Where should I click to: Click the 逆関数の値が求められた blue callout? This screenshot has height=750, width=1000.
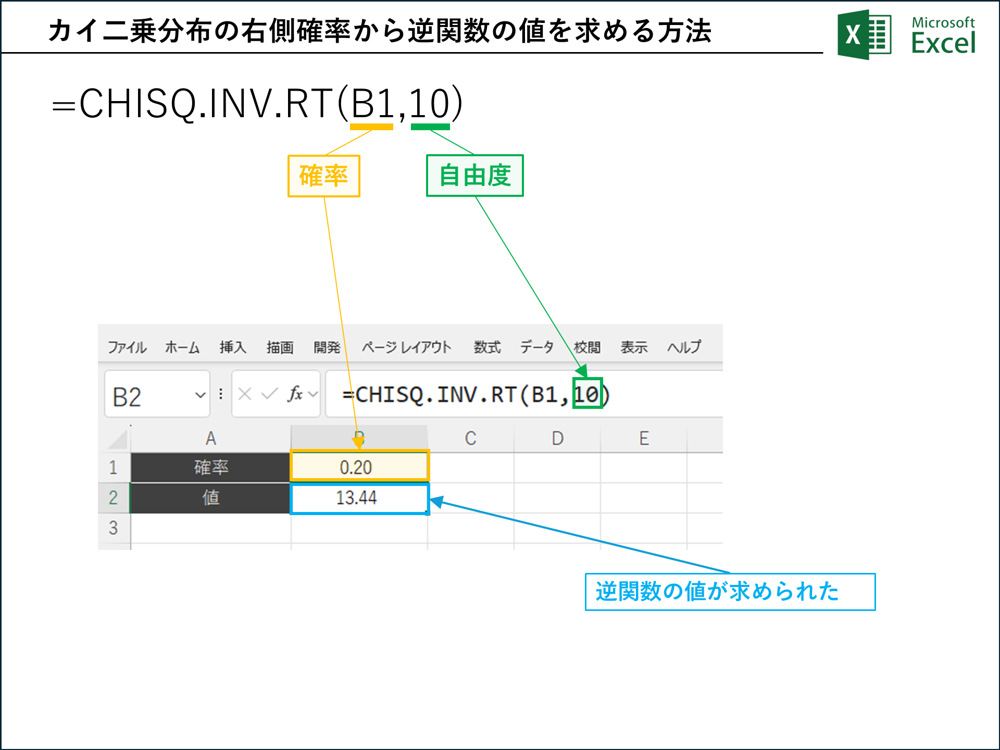point(730,592)
